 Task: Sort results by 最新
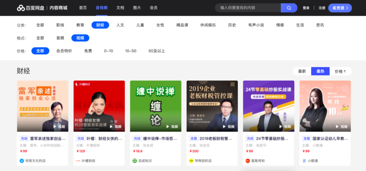(302, 71)
